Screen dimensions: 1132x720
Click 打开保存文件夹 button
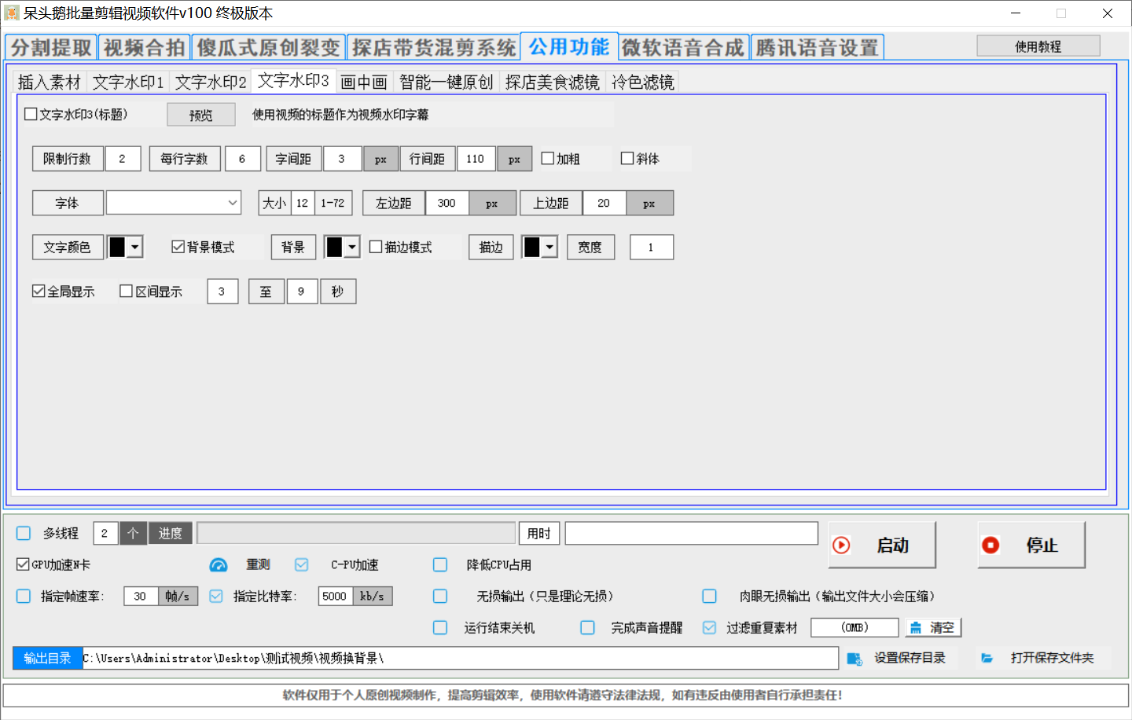1043,658
